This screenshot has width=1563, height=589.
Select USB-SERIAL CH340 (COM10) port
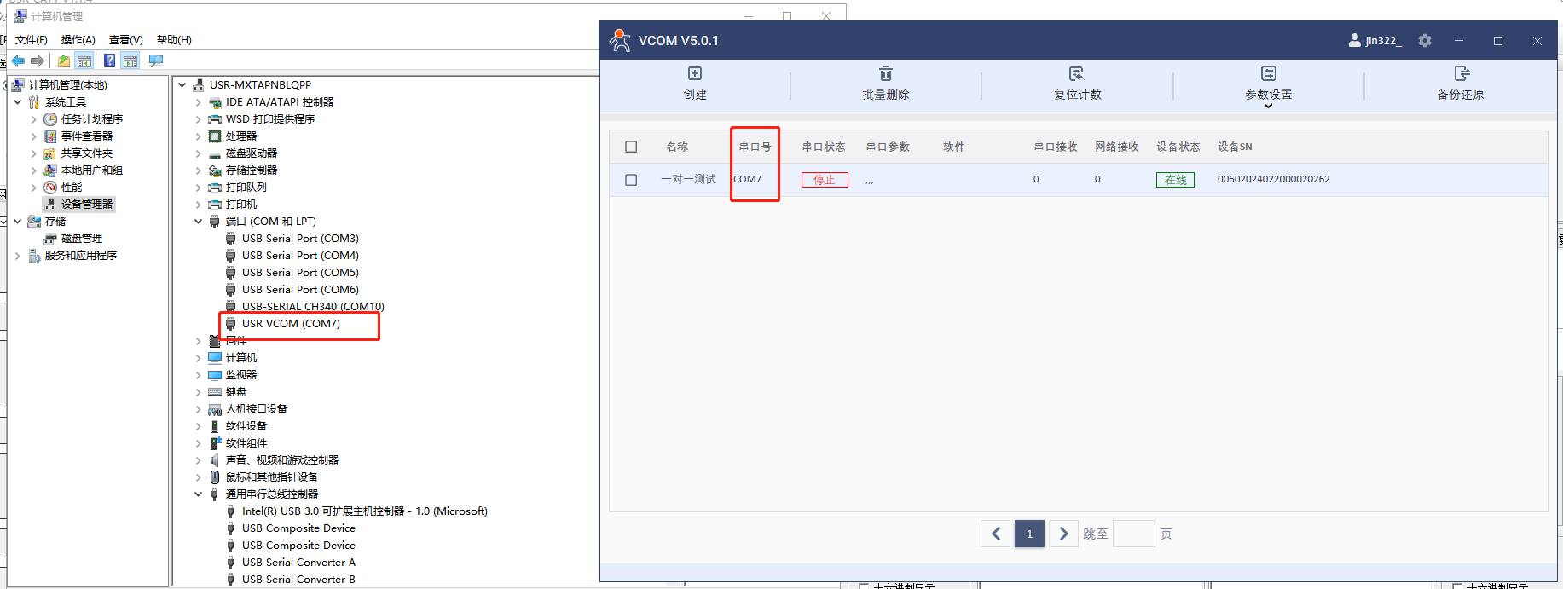pyautogui.click(x=313, y=306)
